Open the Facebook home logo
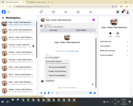The width and height of the screenshot is (133, 106). coord(4,12)
